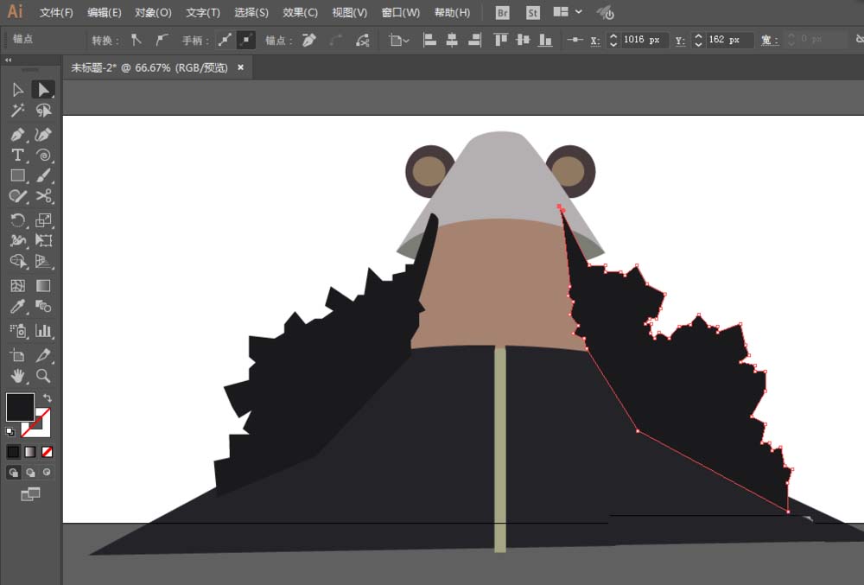This screenshot has width=864, height=585.
Task: Expand the workspace arrangement dropdown
Action: pyautogui.click(x=579, y=11)
